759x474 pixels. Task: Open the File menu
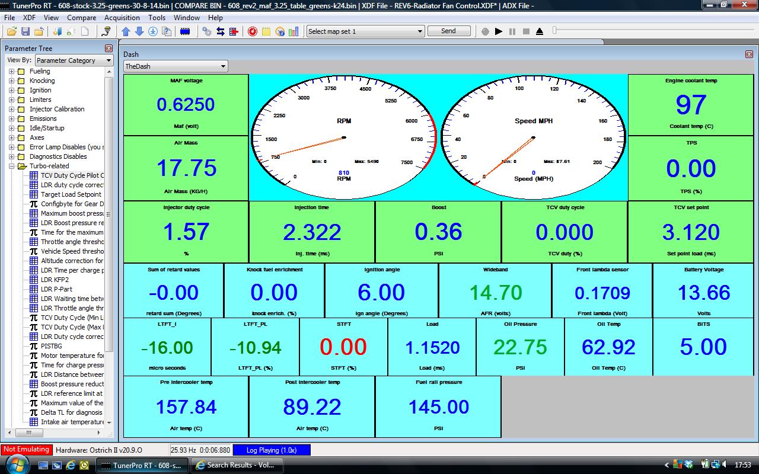pos(9,18)
